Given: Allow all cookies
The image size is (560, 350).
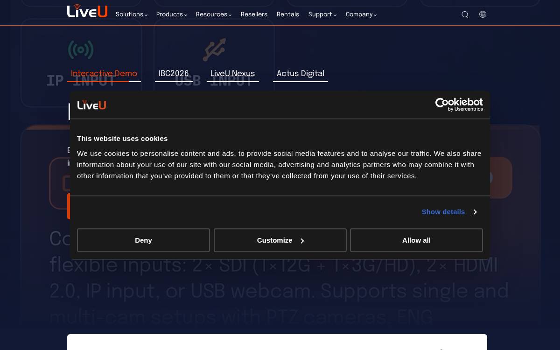Looking at the screenshot, I should click(x=416, y=240).
